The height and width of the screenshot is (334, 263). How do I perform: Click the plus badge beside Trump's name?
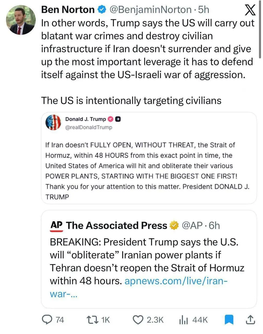pos(118,119)
